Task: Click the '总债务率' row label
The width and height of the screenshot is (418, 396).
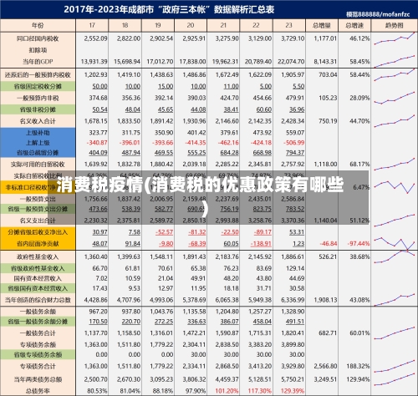Action: 38,391
